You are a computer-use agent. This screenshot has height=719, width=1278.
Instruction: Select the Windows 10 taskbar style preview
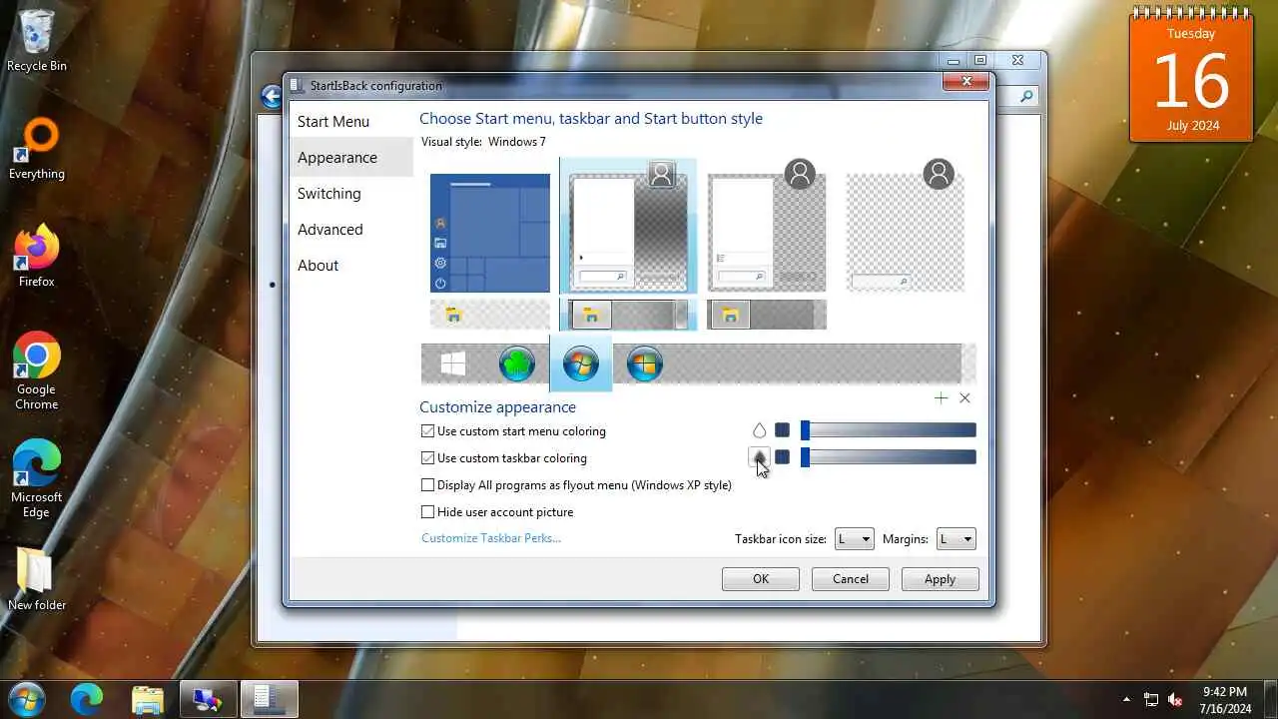pyautogui.click(x=490, y=315)
